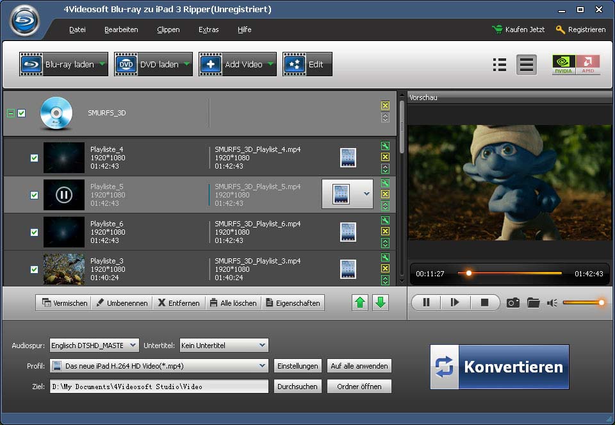Viewport: 615px width, 425px height.
Task: Move item down with green arrow
Action: click(x=381, y=303)
